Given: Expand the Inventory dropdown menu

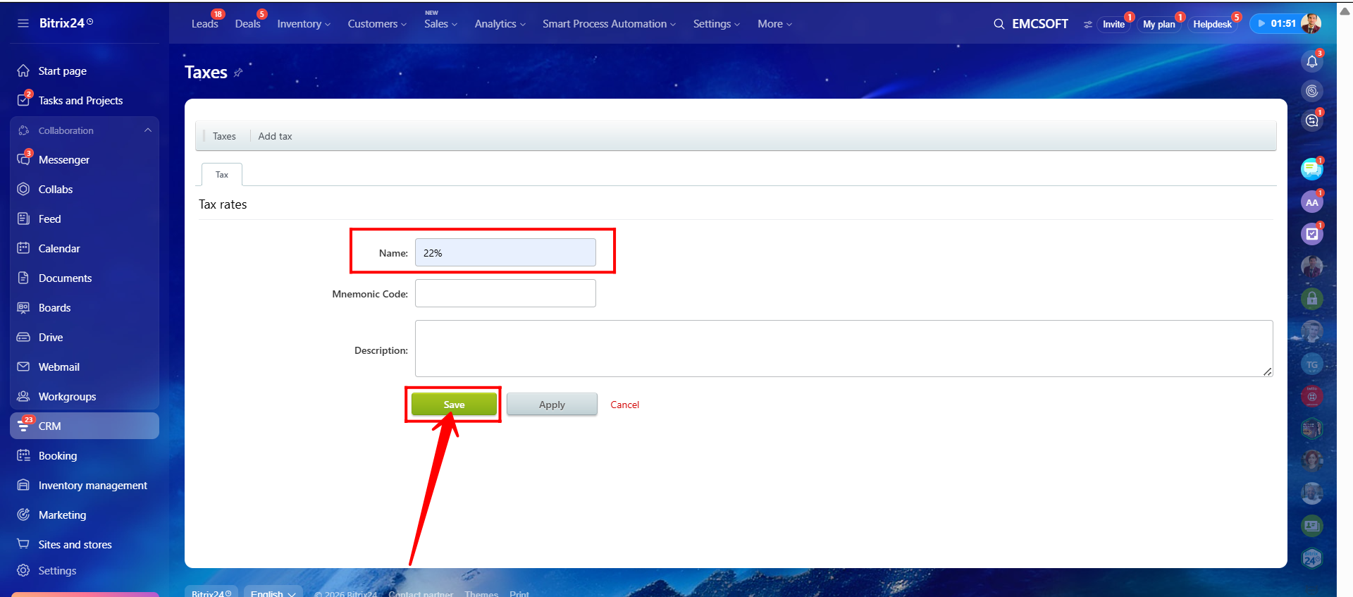Looking at the screenshot, I should (x=304, y=24).
